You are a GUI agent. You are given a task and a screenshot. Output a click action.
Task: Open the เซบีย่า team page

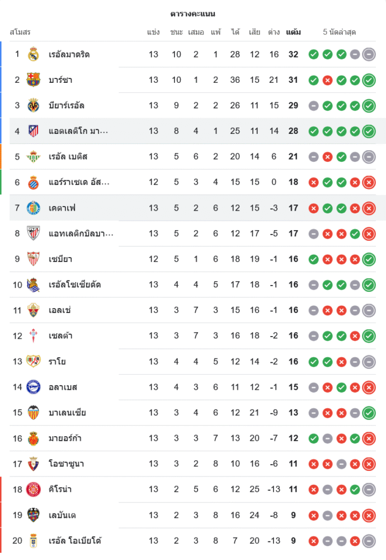point(60,259)
